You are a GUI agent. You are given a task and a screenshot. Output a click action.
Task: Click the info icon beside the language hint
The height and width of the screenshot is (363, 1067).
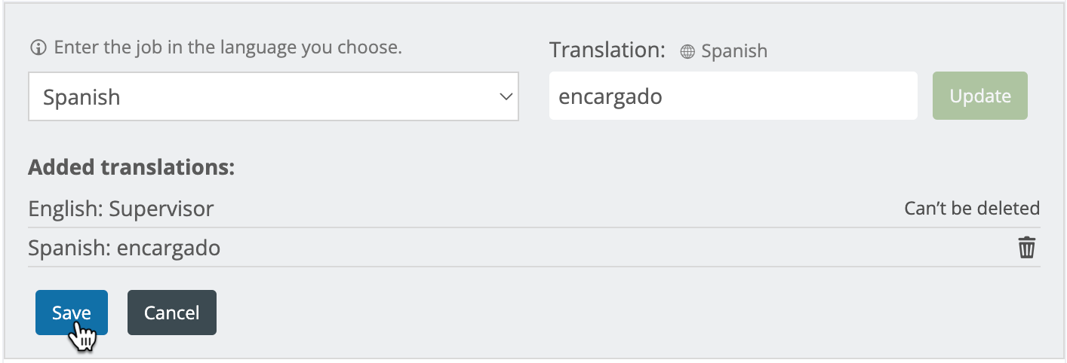[37, 48]
